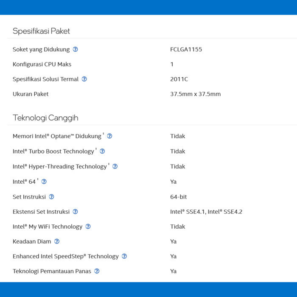Open help icon beside Set Instruksi
Screen dimensions: 297x297
pyautogui.click(x=52, y=197)
